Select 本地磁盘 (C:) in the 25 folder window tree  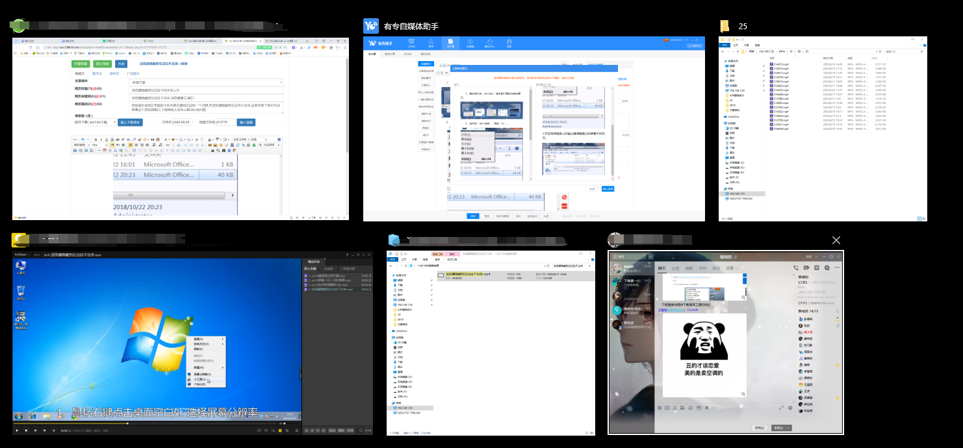pos(736,162)
